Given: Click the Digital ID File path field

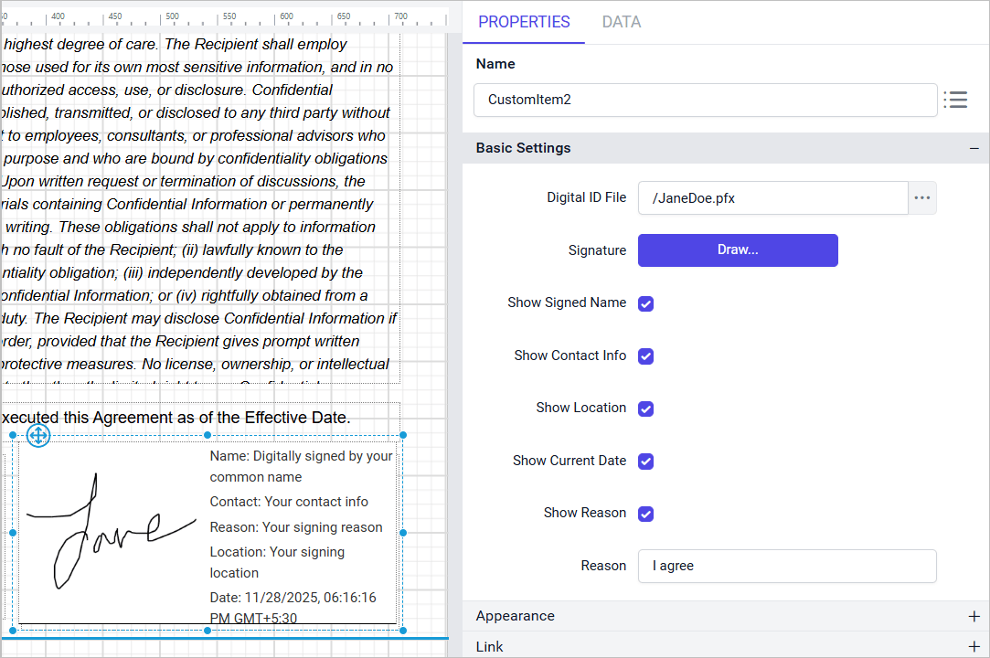Looking at the screenshot, I should pos(772,198).
